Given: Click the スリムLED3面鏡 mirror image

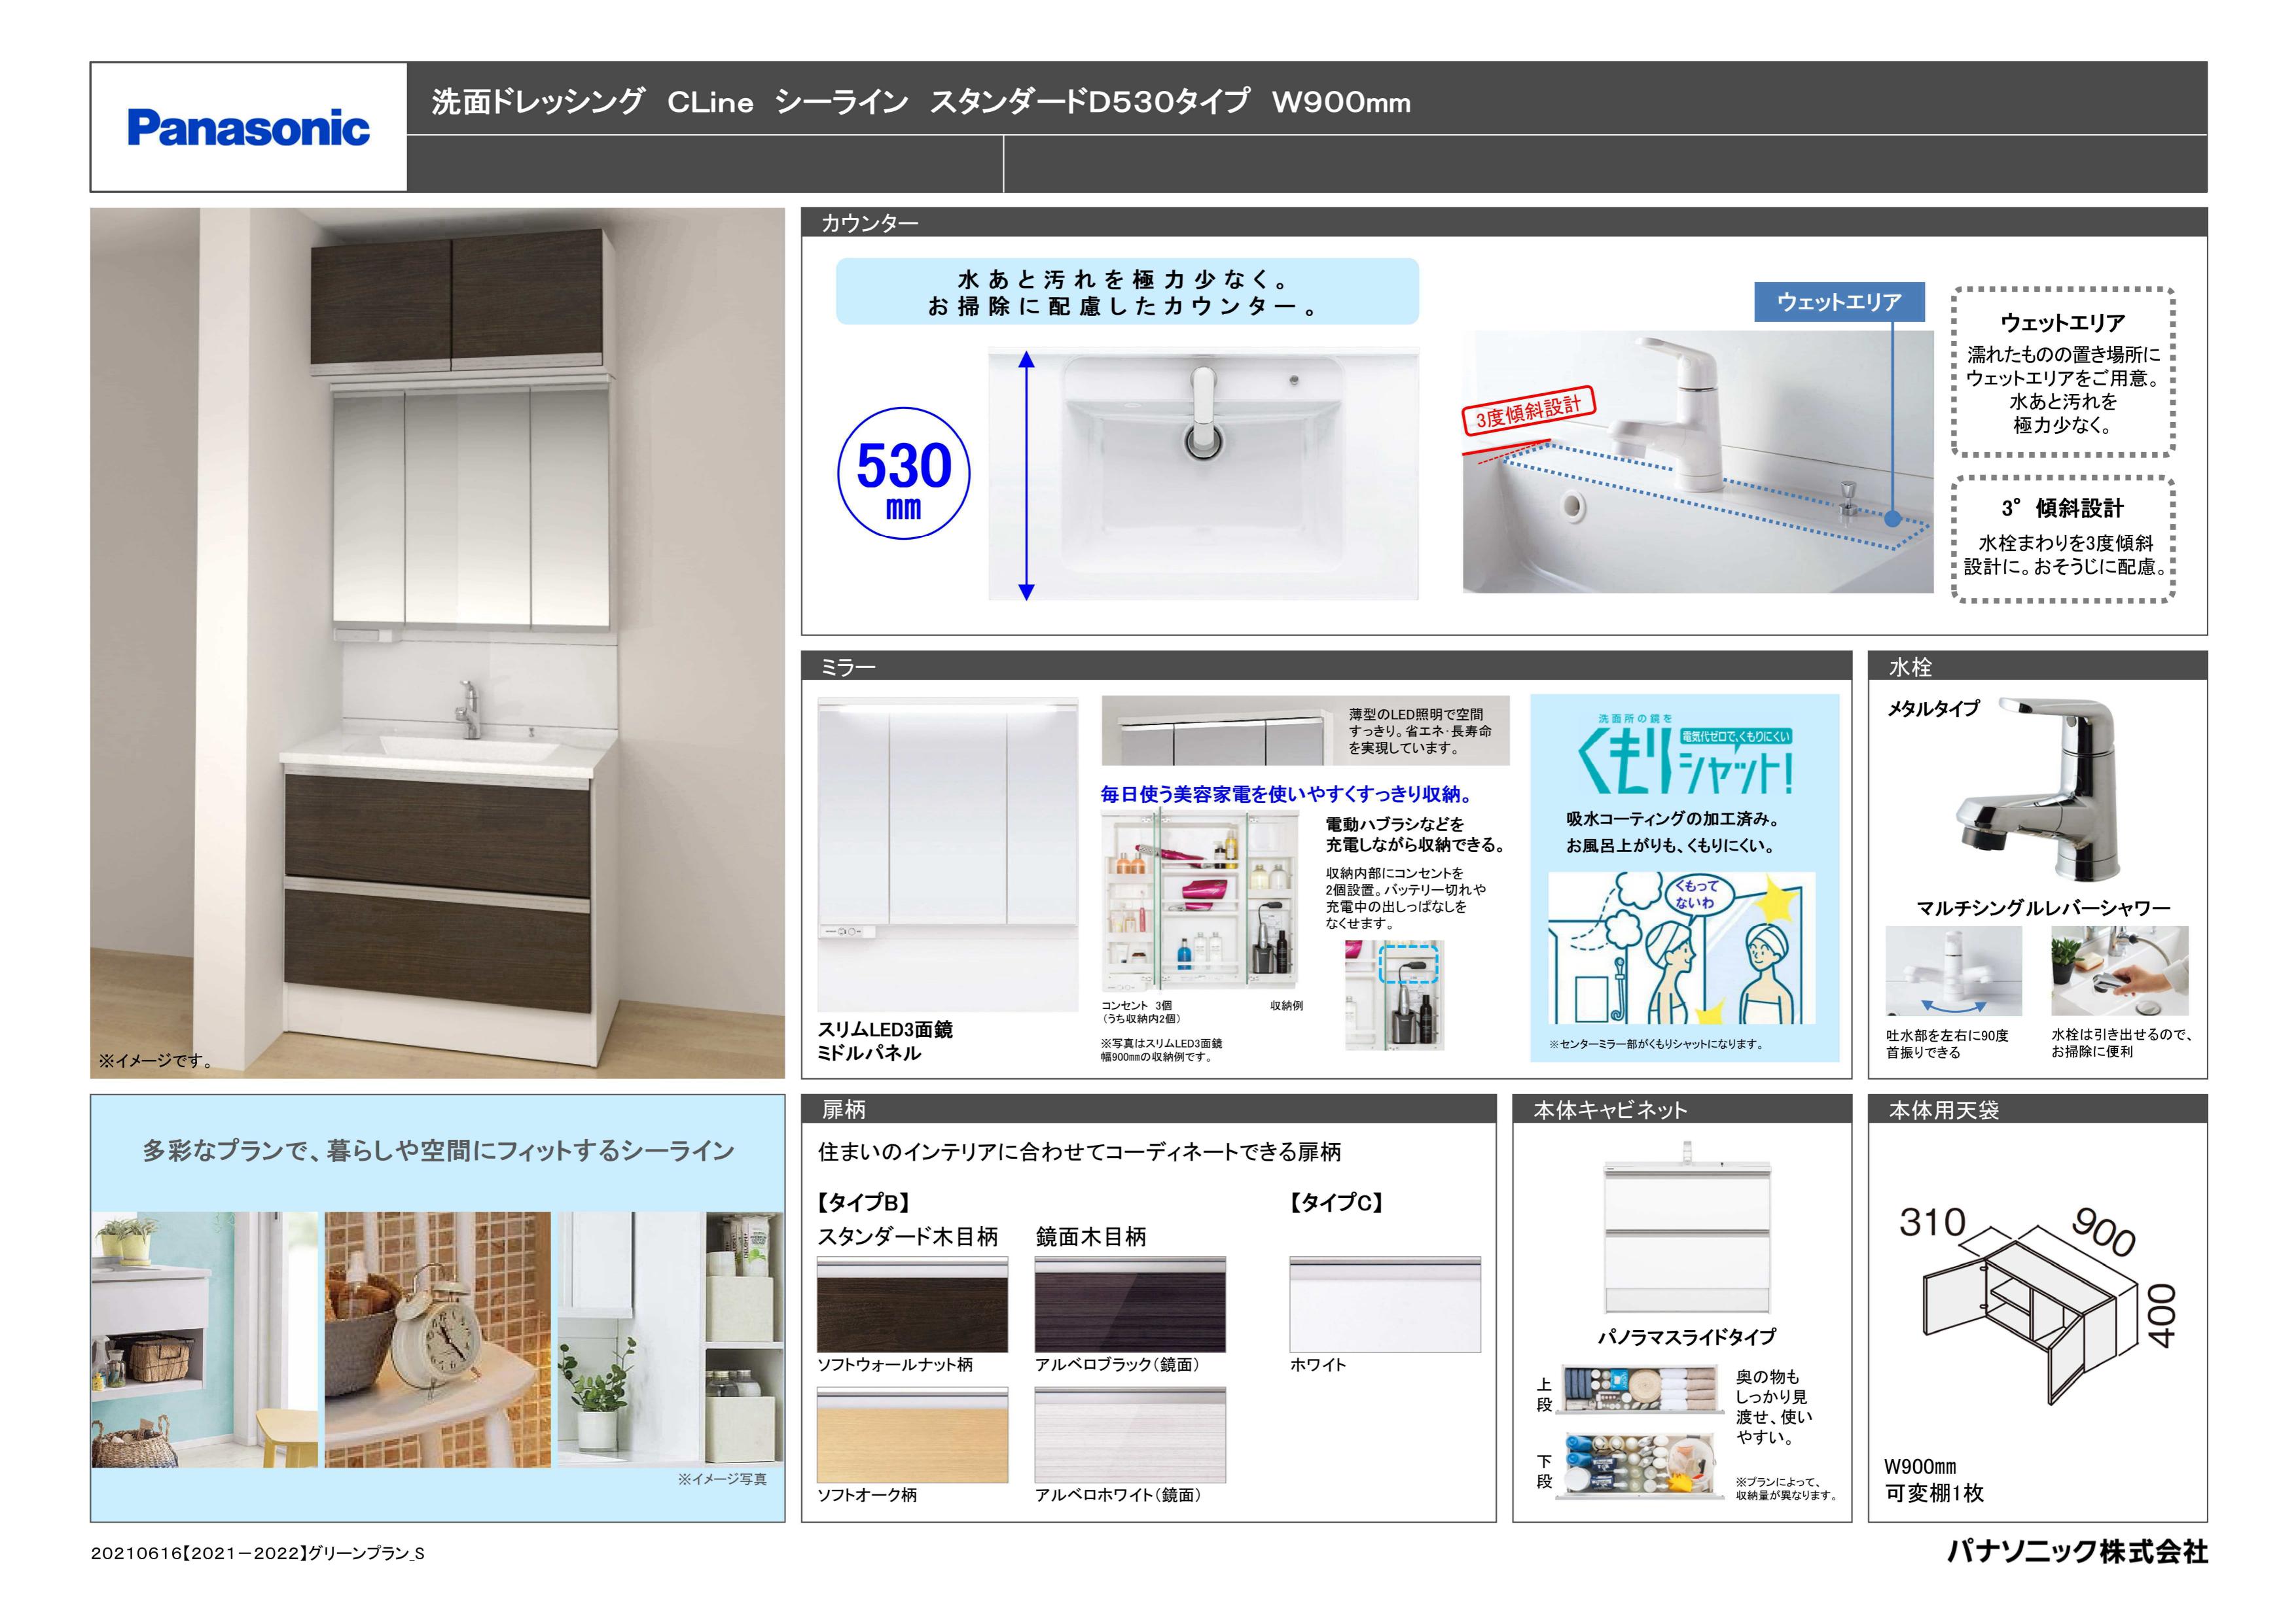Looking at the screenshot, I should point(947,855).
